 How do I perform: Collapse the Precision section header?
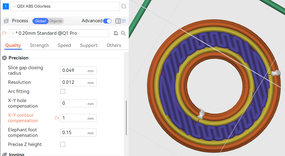[18, 58]
